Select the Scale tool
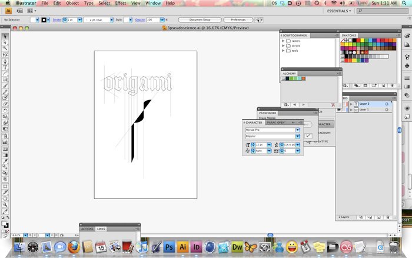 (x=5, y=117)
